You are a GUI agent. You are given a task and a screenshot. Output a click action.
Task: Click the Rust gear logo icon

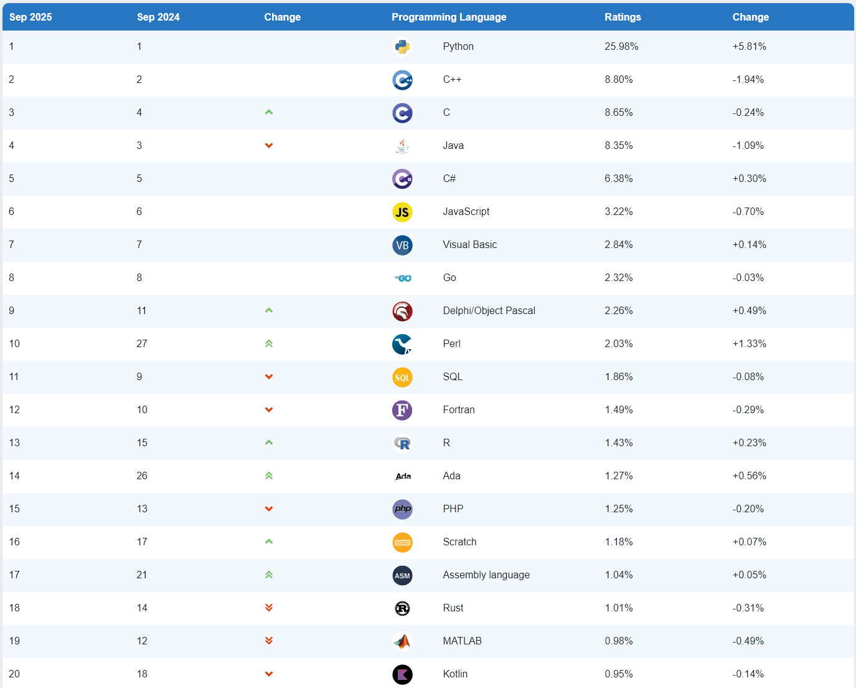pyautogui.click(x=402, y=608)
